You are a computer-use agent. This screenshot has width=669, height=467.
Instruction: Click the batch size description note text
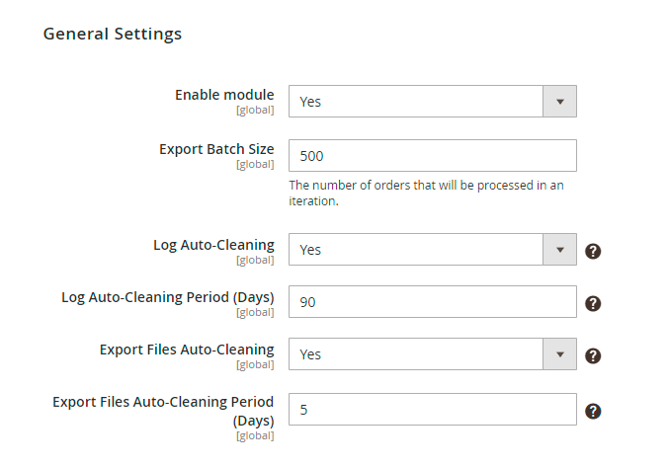426,193
